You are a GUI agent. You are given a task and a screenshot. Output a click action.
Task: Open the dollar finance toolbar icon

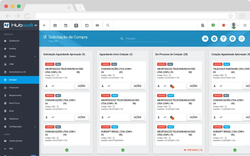[x=76, y=25]
